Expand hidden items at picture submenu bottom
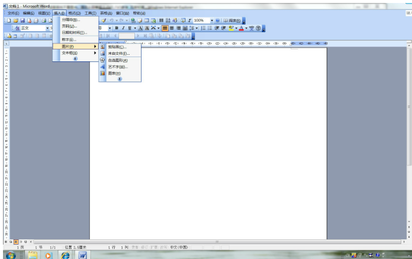Image resolution: width=412 pixels, height=259 pixels. (119, 79)
